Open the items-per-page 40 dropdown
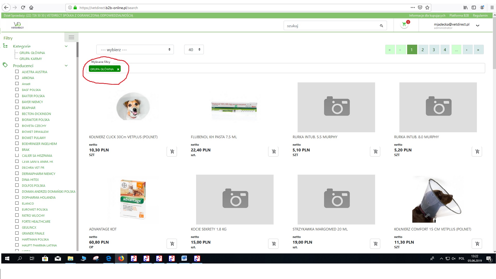Viewport: 496px width, 279px height. click(194, 50)
